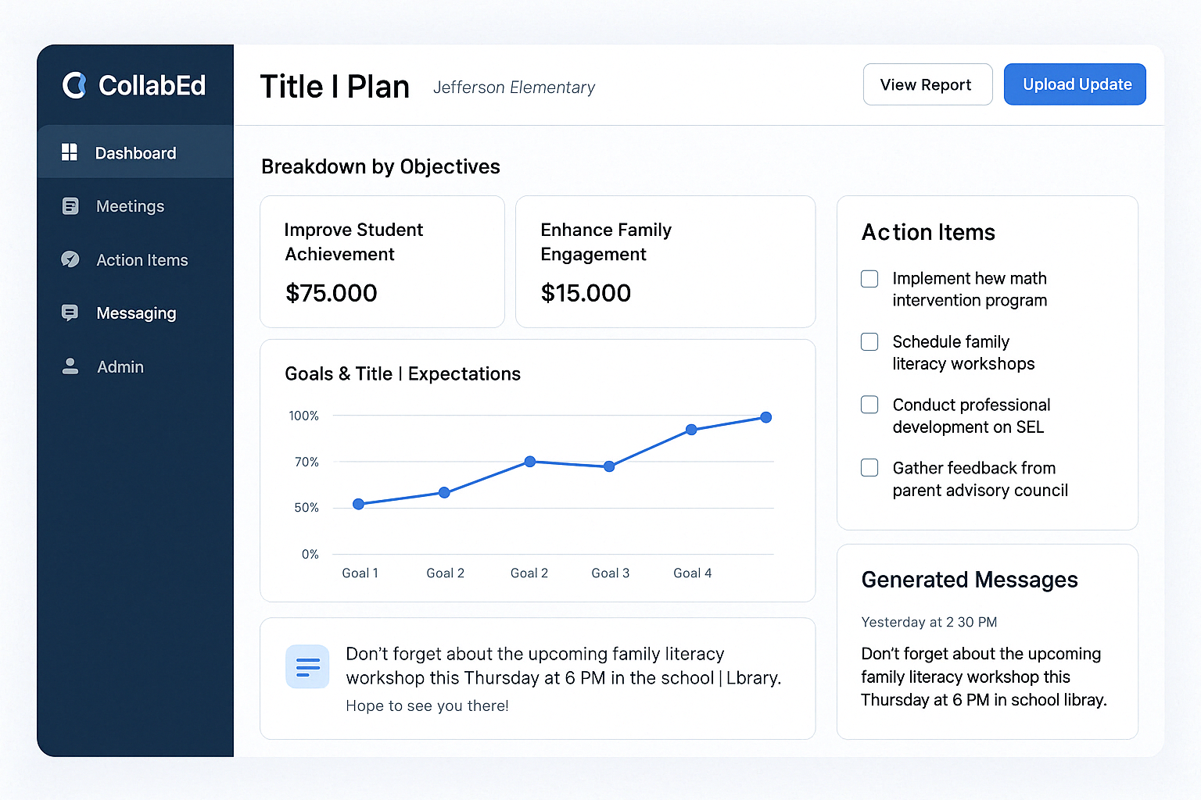Open the Improve Student Achievement card
The image size is (1201, 800).
pyautogui.click(x=382, y=261)
